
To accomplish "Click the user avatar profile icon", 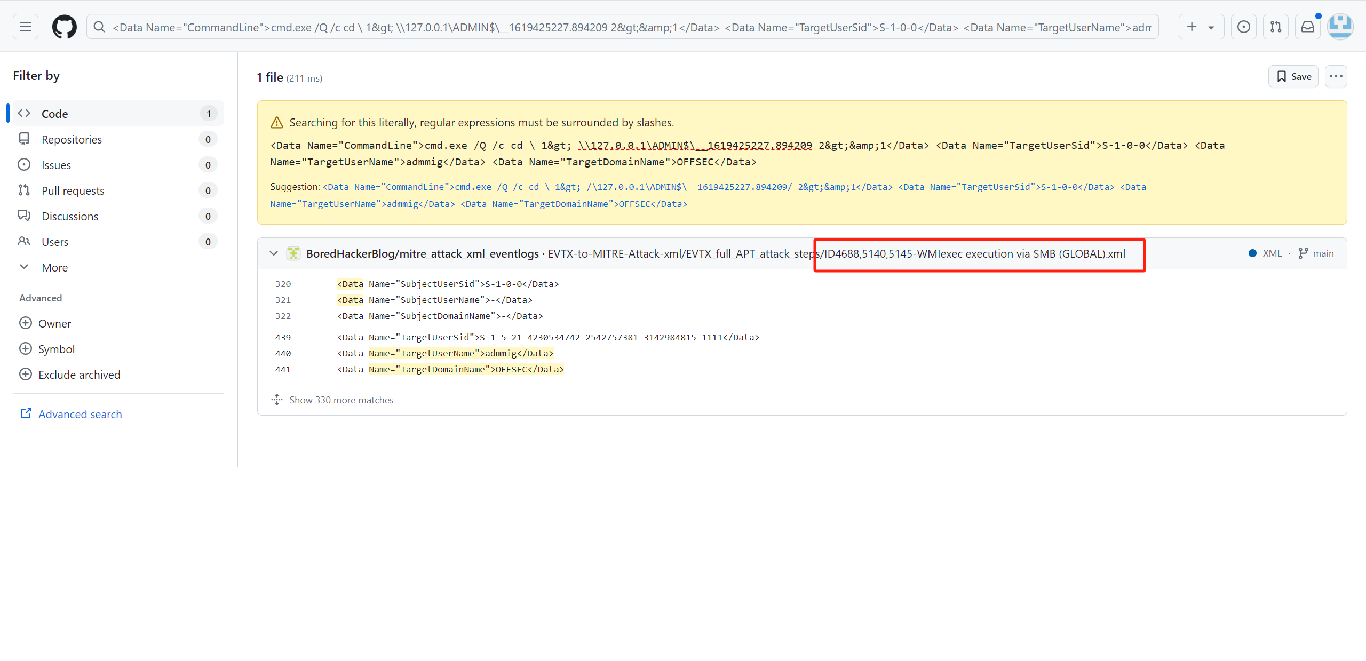I will coord(1340,27).
